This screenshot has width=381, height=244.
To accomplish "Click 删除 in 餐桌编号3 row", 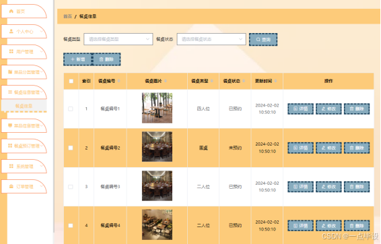I will click(357, 187).
